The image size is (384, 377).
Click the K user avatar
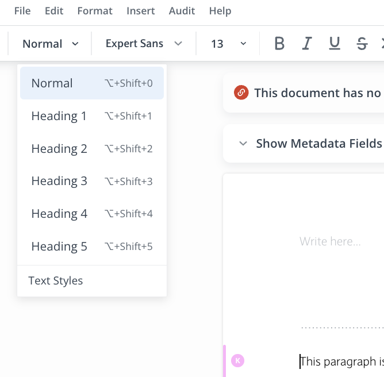237,360
